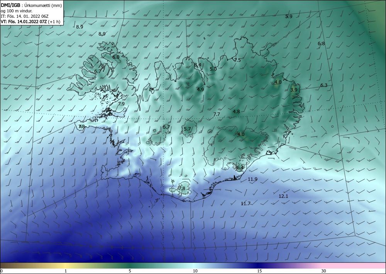386x274 pixels.
Task: Click the 4.9 value on the map
Action: 200,90
